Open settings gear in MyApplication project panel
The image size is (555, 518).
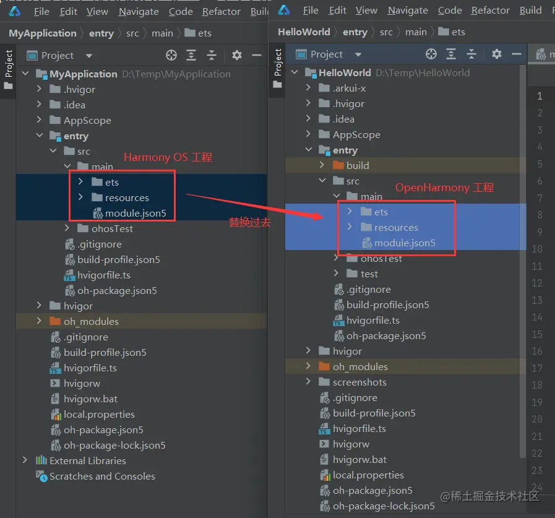tap(237, 55)
